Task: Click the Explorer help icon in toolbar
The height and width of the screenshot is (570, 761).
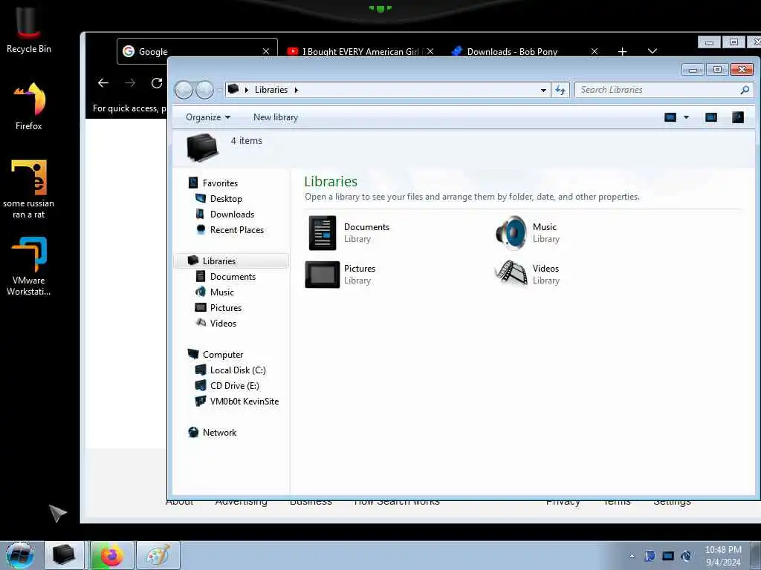Action: (x=738, y=117)
